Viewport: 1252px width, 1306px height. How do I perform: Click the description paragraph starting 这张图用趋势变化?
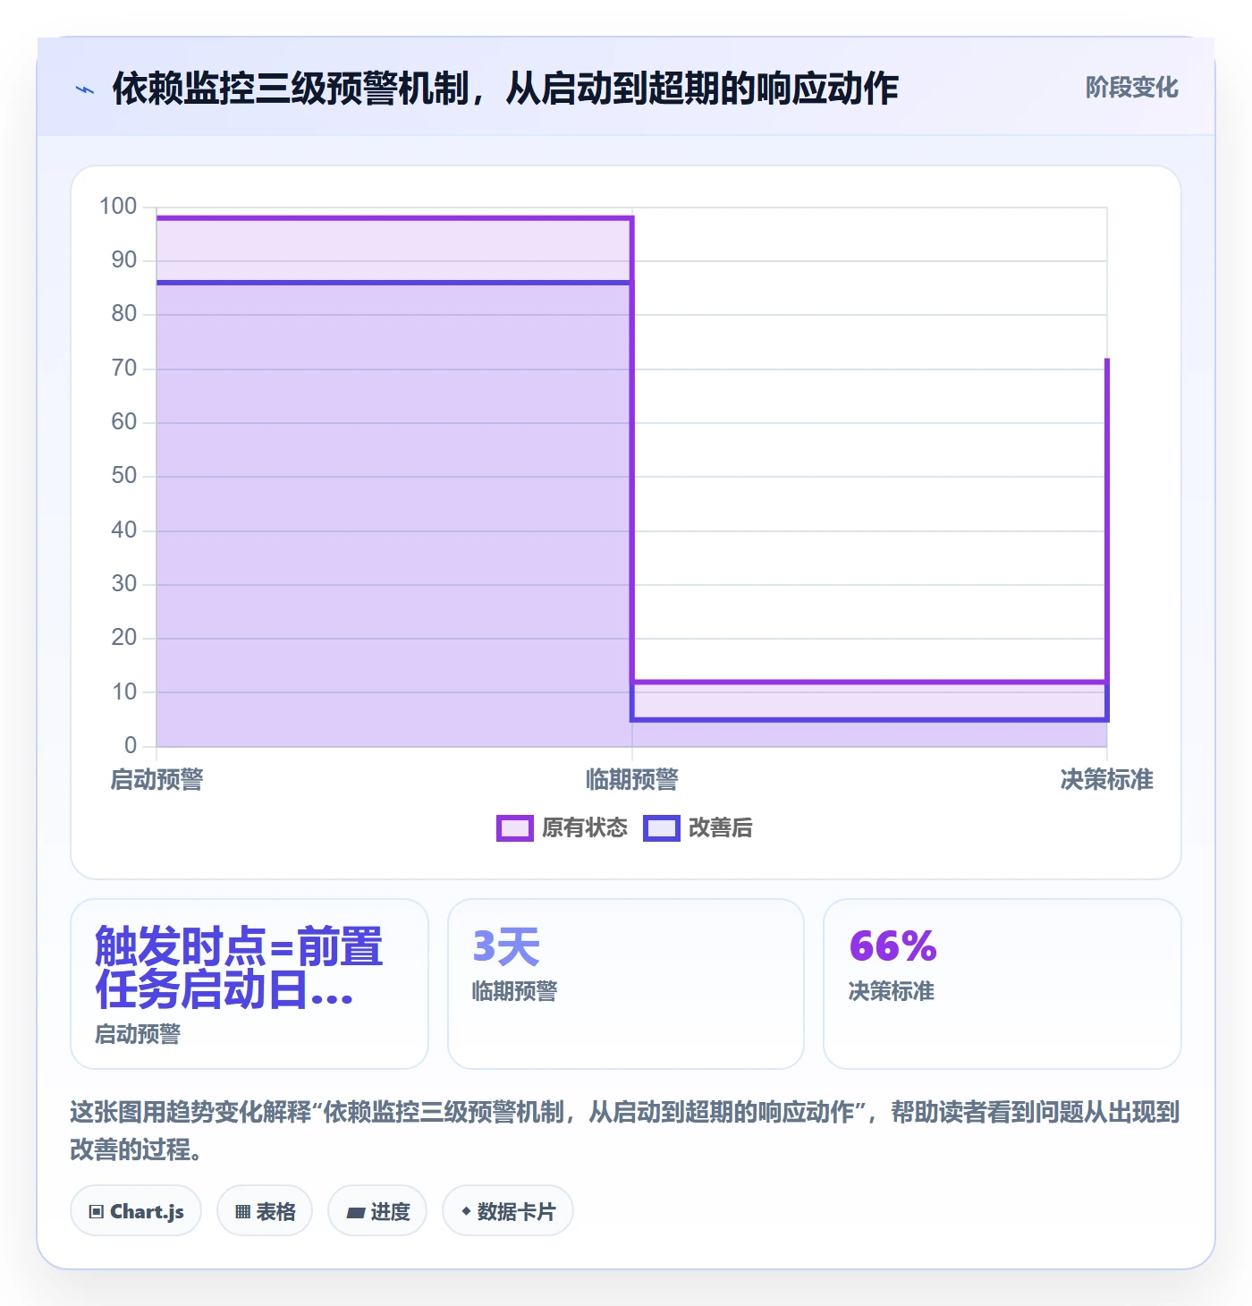[x=625, y=1131]
